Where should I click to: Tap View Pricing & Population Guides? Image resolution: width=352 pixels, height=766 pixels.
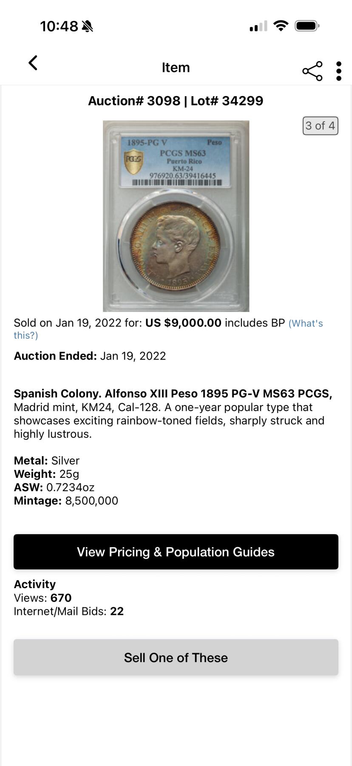click(176, 552)
